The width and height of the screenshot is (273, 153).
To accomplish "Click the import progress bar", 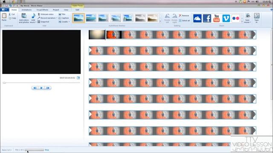I will point(34,150).
